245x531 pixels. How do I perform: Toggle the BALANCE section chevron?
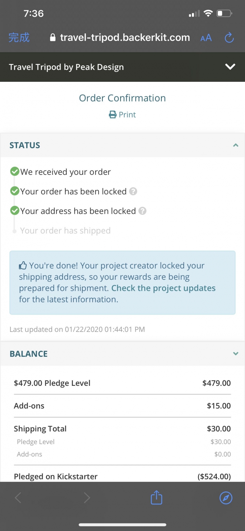click(235, 354)
